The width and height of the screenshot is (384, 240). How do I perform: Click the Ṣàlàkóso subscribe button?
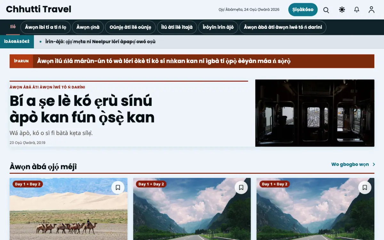point(303,10)
